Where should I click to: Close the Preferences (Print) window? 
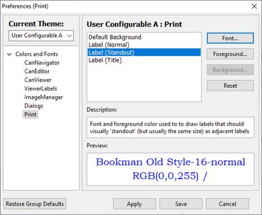tap(254, 6)
